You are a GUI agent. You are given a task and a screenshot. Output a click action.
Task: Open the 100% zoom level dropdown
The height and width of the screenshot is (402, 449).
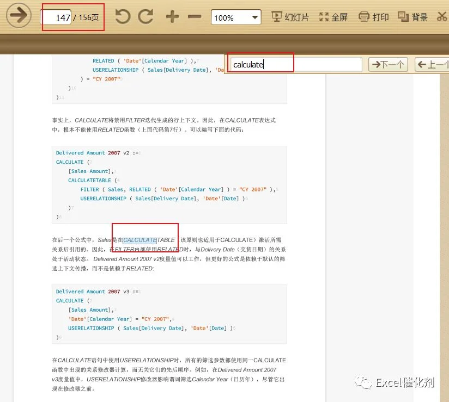click(236, 17)
